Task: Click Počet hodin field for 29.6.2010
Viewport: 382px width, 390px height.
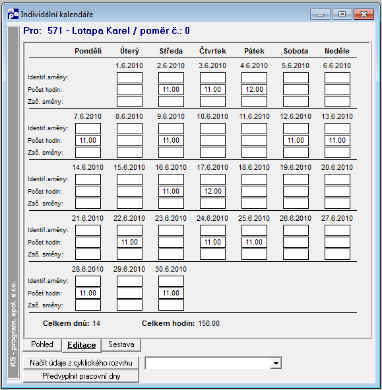Action: tap(129, 293)
